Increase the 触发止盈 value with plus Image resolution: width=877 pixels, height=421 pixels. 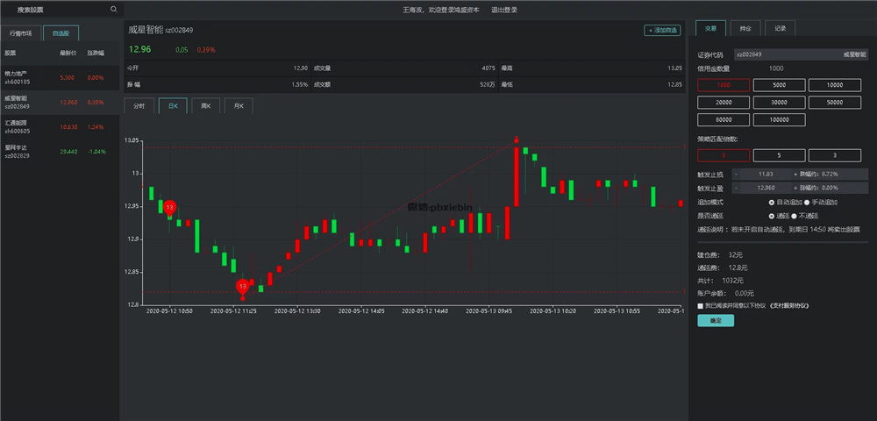pos(795,188)
